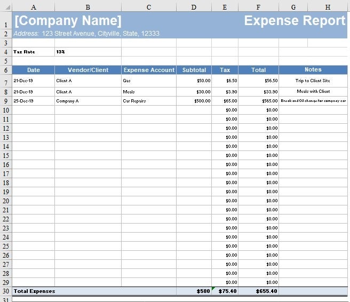Click the [Company Name] title cell
The width and height of the screenshot is (350, 302).
point(68,21)
